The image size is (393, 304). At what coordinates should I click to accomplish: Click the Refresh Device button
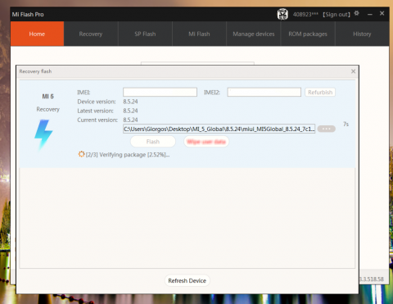click(x=187, y=280)
